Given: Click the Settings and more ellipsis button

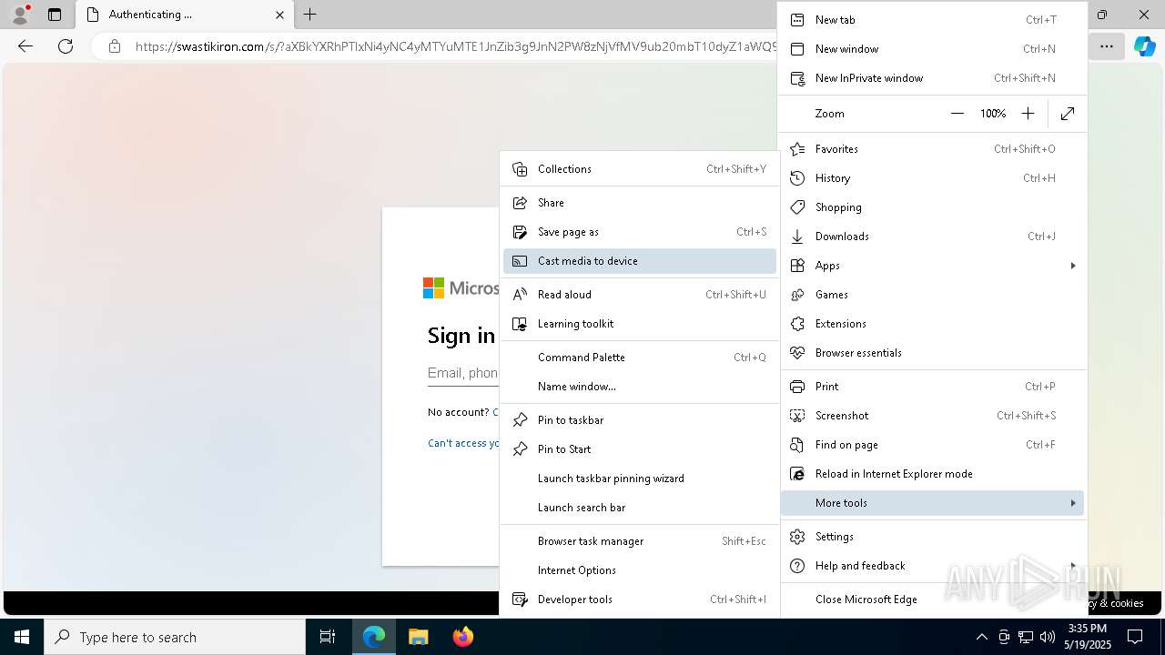Looking at the screenshot, I should pyautogui.click(x=1107, y=46).
